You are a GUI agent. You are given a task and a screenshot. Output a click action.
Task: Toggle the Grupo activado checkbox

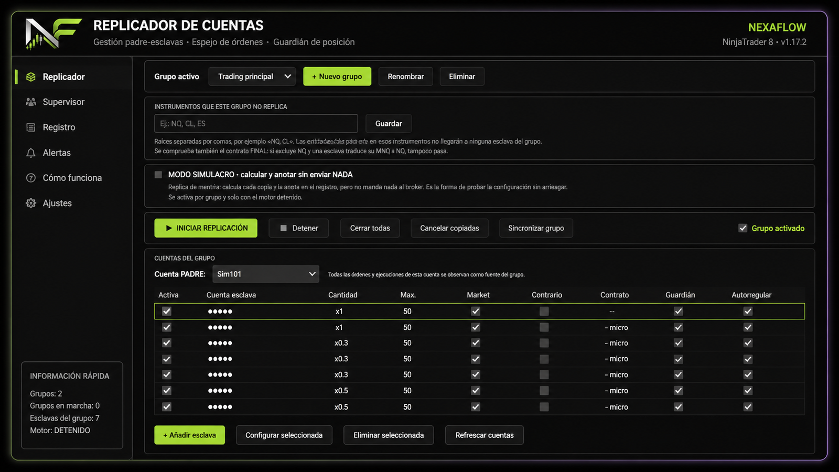(743, 228)
